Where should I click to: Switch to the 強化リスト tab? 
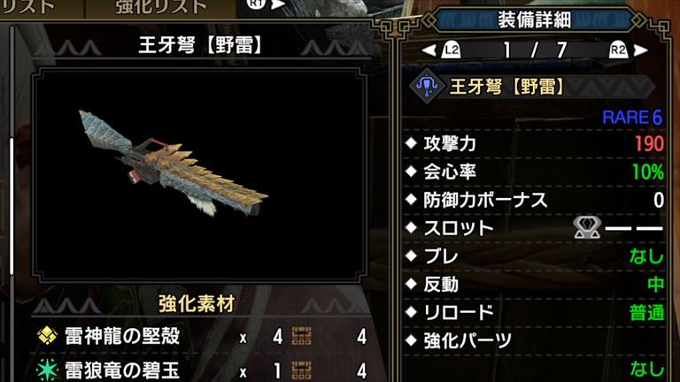(x=161, y=7)
